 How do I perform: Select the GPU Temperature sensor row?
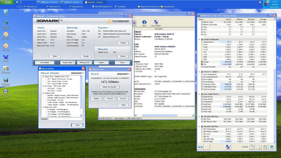coord(234,129)
